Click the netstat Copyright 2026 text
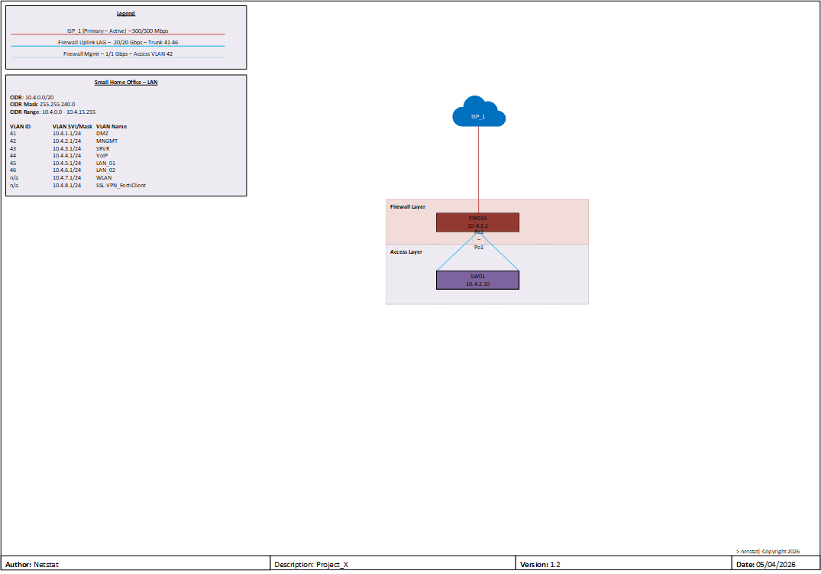 point(768,552)
